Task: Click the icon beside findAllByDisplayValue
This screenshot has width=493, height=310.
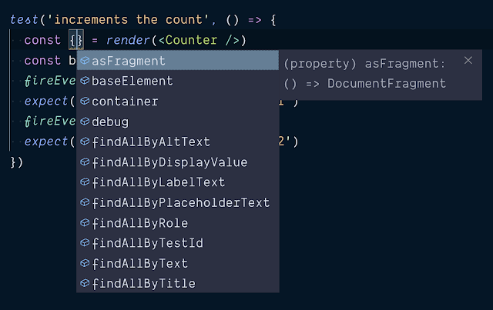Action: click(85, 162)
